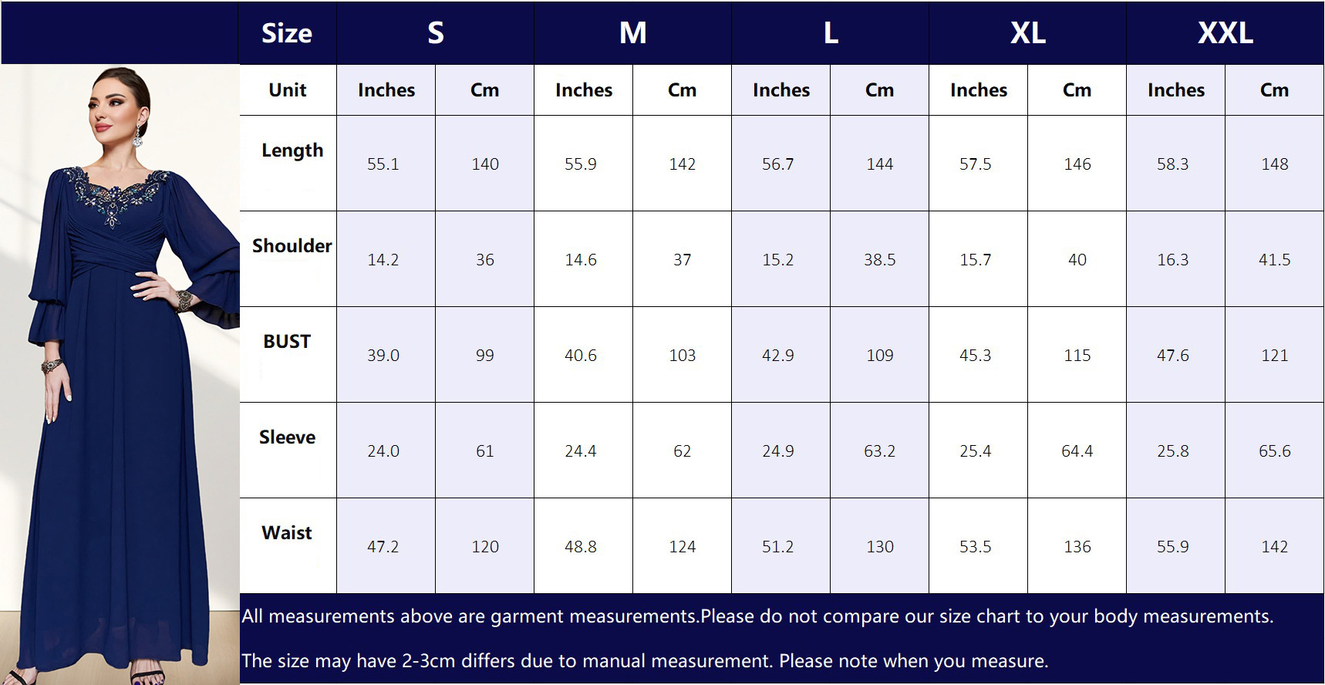The width and height of the screenshot is (1325, 685).
Task: Click the S size column header
Action: [x=436, y=33]
